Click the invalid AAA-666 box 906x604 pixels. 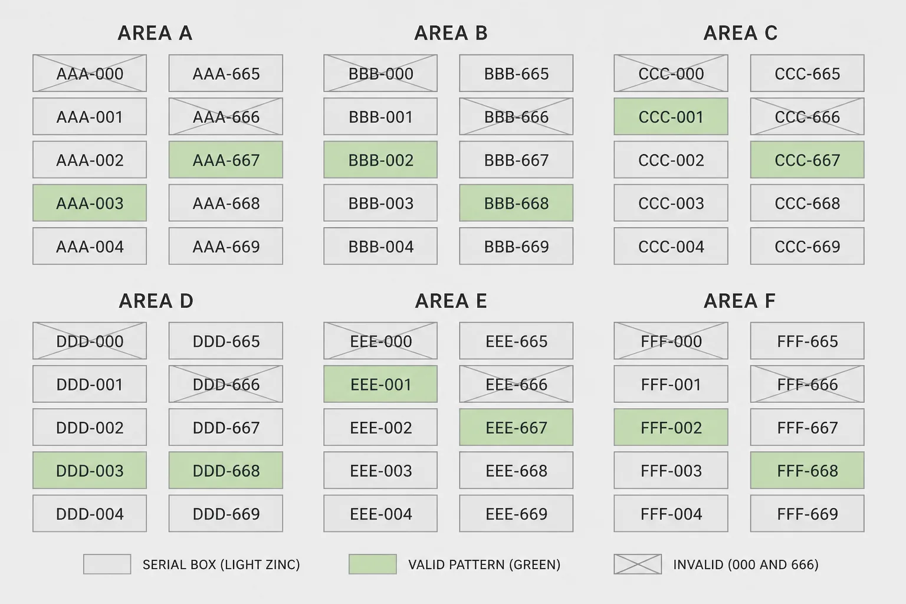[x=226, y=116]
